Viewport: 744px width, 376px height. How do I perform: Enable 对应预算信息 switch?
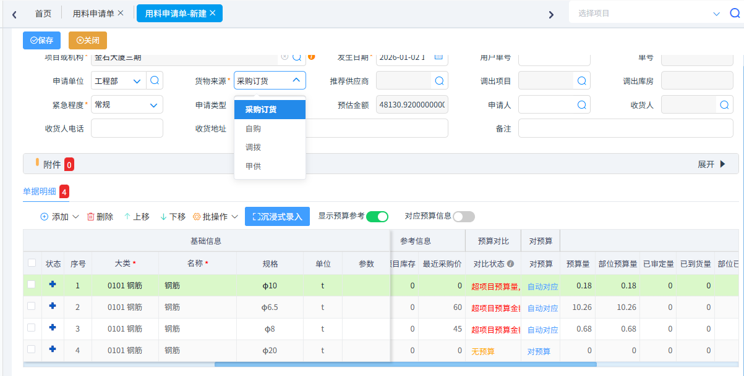point(464,217)
